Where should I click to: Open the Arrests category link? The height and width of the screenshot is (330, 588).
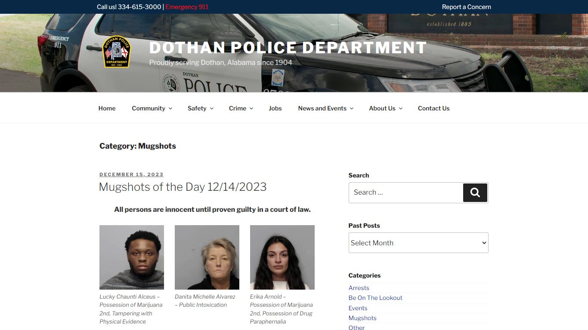(x=359, y=288)
